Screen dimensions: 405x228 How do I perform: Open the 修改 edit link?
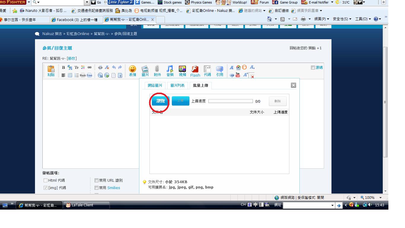point(71,58)
